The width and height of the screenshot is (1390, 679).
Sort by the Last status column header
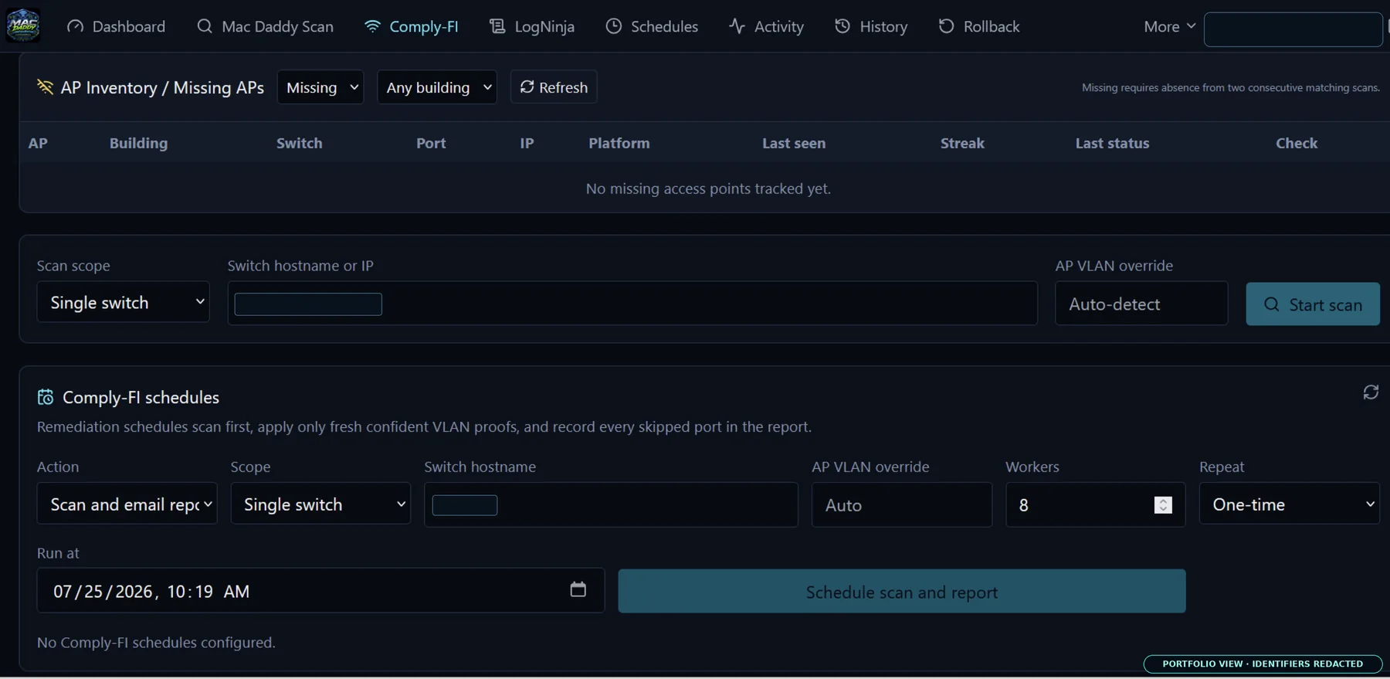point(1112,143)
